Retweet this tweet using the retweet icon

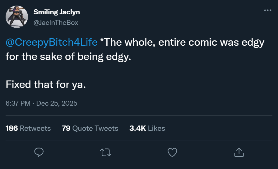[x=105, y=152]
